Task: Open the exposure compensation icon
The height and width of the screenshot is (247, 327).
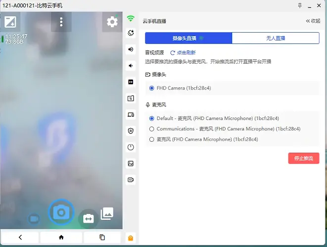Action: 10,22
